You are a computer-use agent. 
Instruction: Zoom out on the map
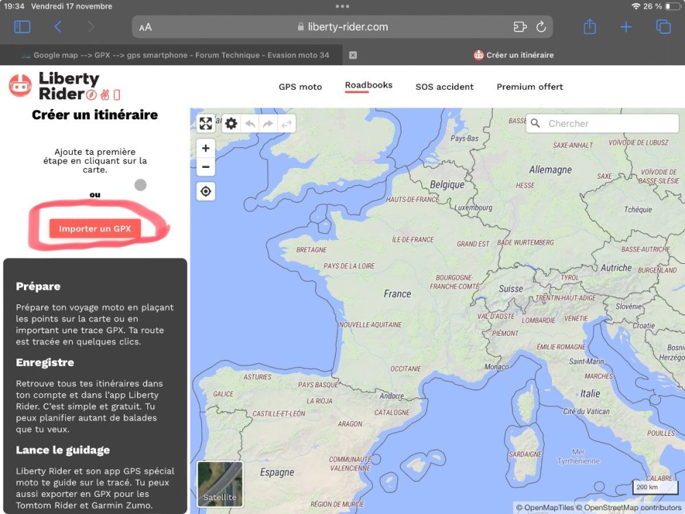[x=206, y=167]
